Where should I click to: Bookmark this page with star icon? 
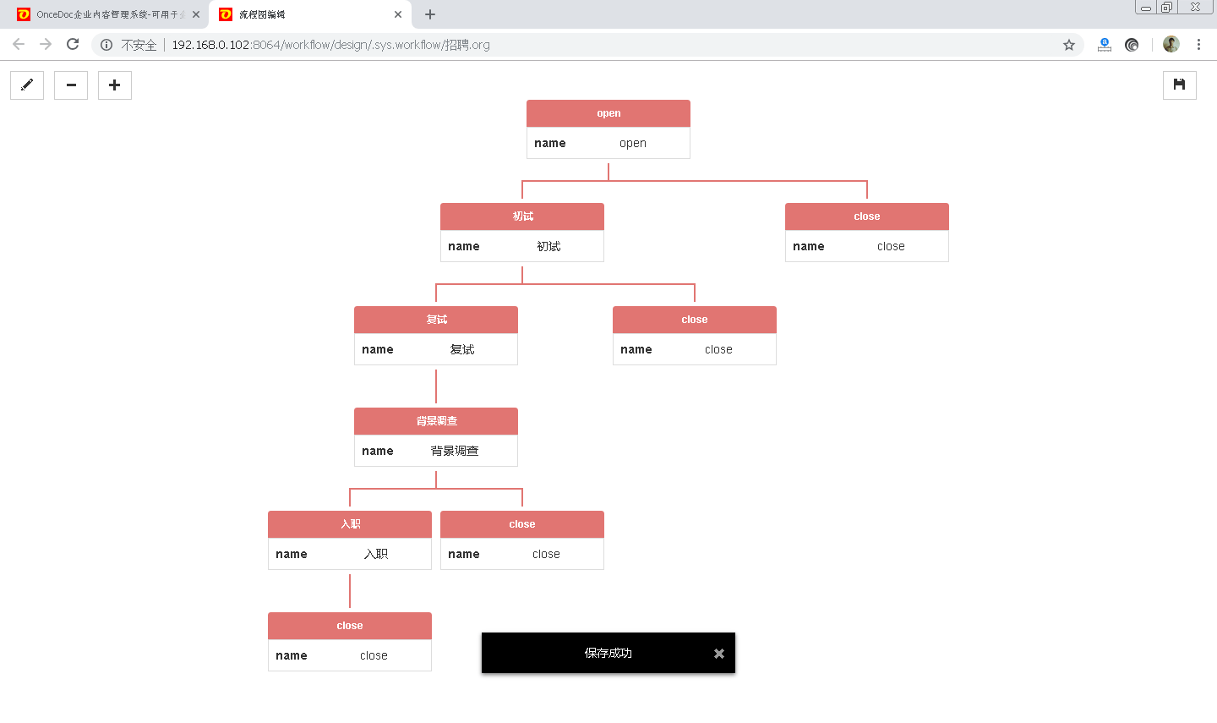point(1069,45)
